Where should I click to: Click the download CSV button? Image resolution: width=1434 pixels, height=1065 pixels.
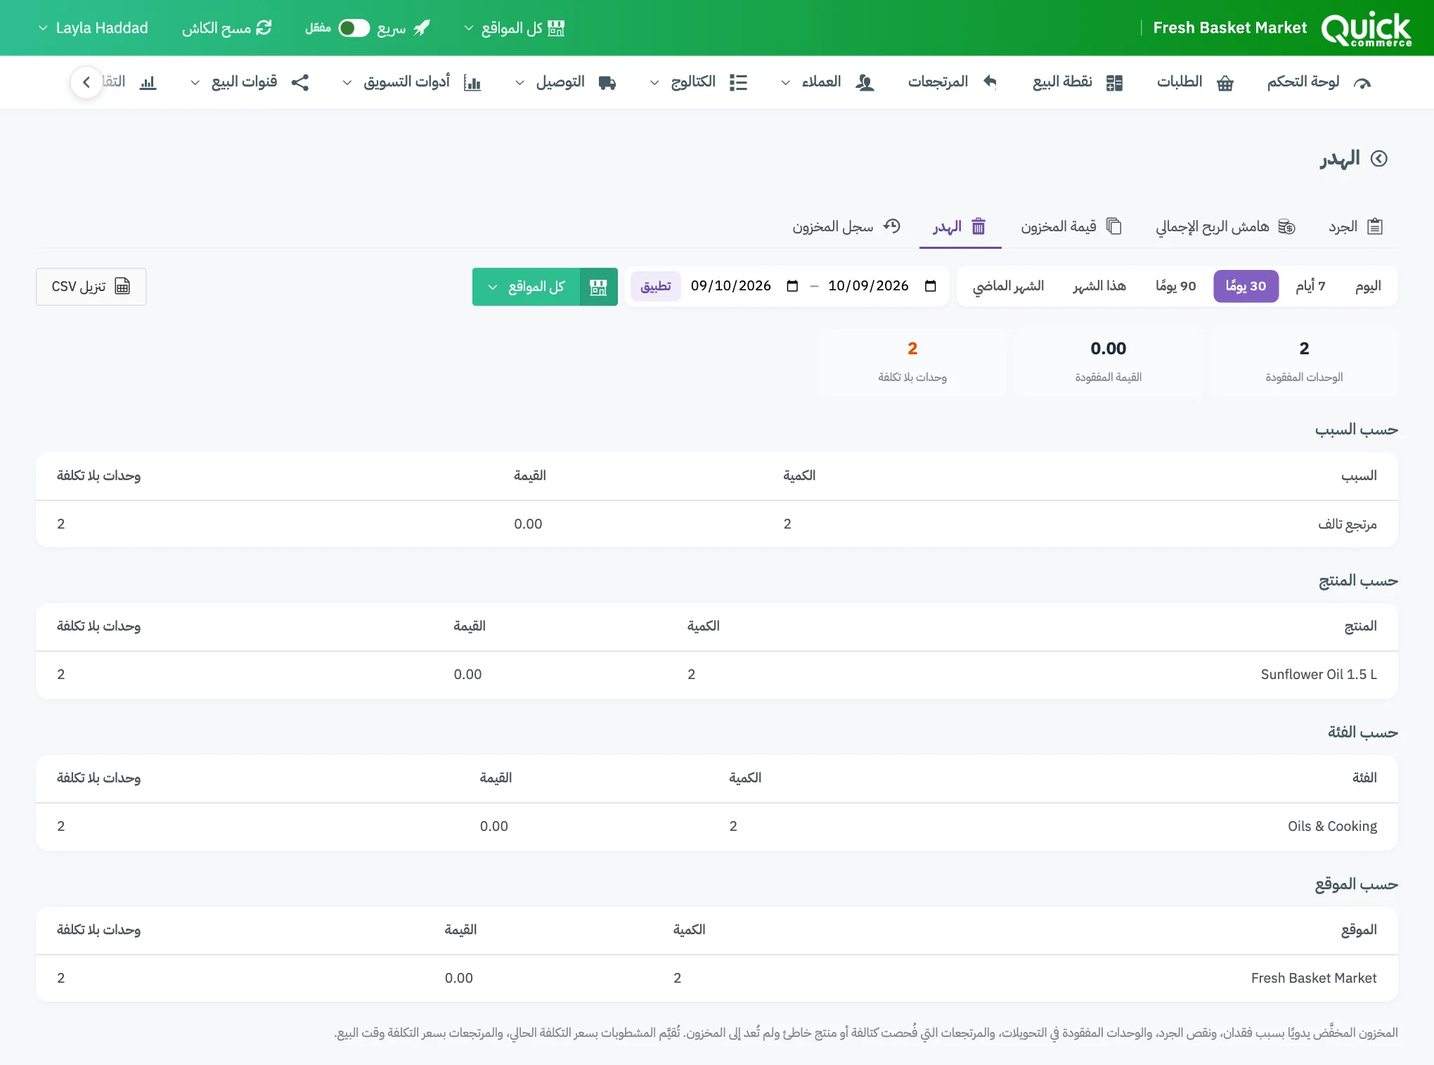tap(91, 287)
